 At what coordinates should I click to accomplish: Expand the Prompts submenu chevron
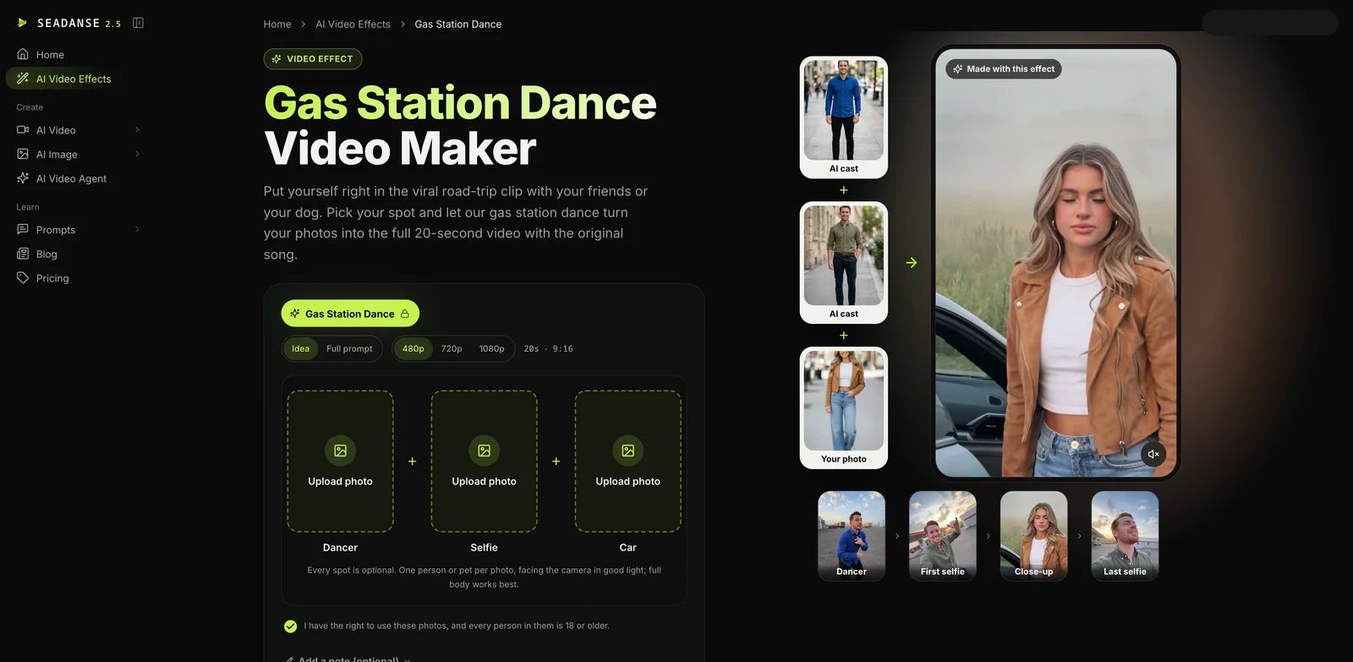(137, 229)
